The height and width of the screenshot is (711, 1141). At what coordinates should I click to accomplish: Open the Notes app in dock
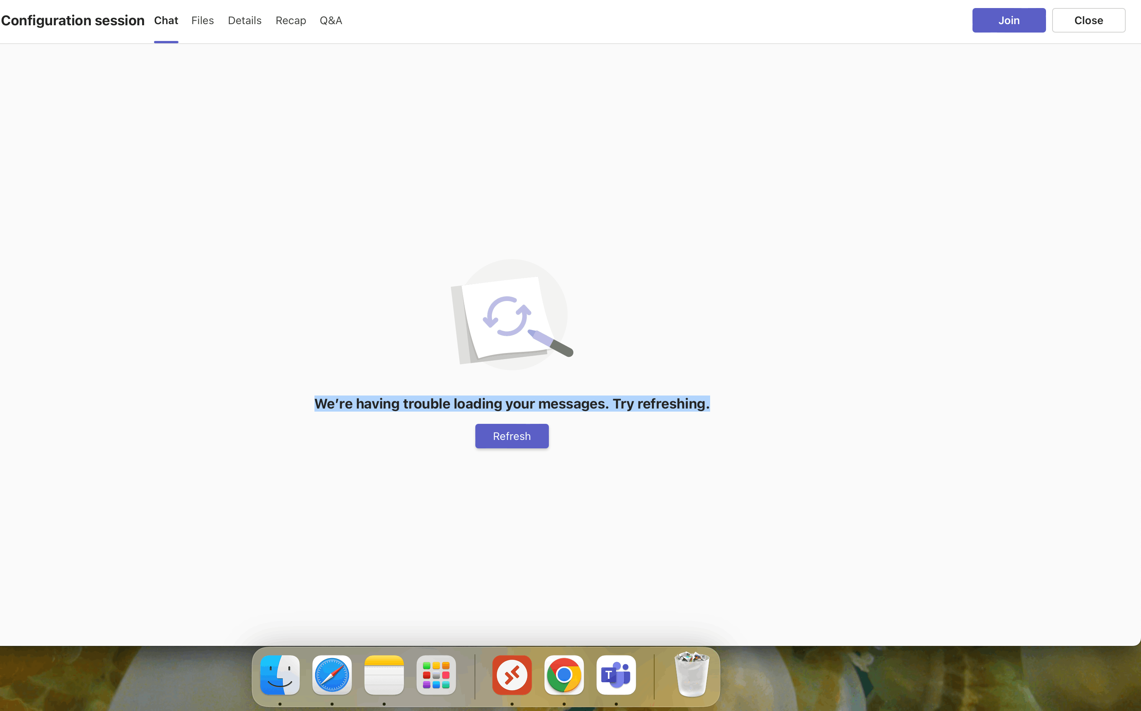coord(384,675)
